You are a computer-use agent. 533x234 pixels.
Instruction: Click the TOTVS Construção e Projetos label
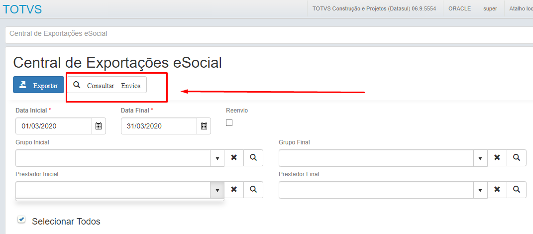[x=374, y=9]
